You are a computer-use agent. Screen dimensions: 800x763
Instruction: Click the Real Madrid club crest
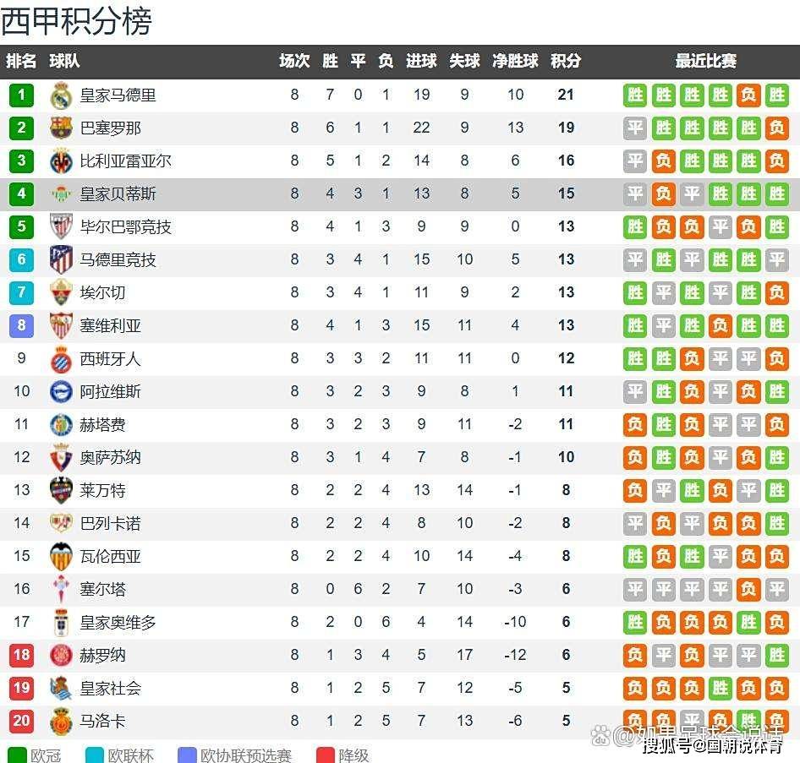pyautogui.click(x=61, y=95)
